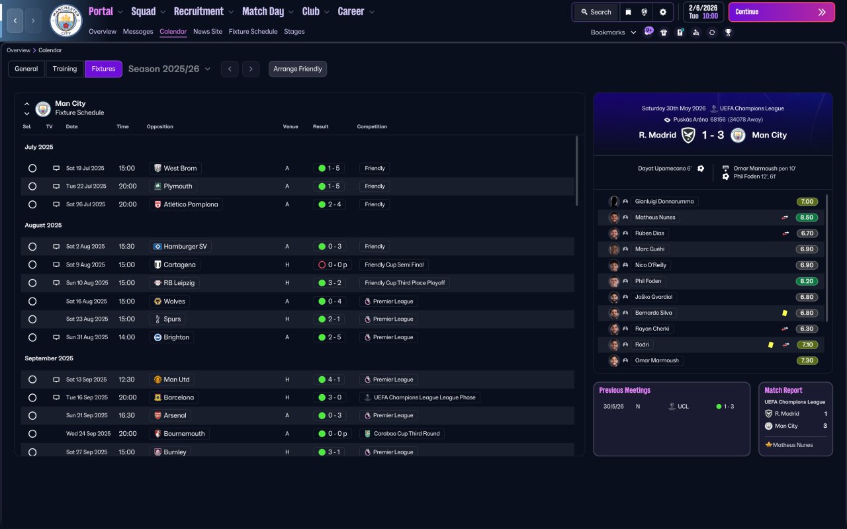
Task: Click the Continue button
Action: tap(781, 12)
